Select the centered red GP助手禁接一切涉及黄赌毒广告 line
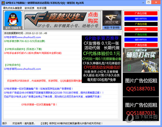Viewport: 162px width, 127px height. [39, 105]
